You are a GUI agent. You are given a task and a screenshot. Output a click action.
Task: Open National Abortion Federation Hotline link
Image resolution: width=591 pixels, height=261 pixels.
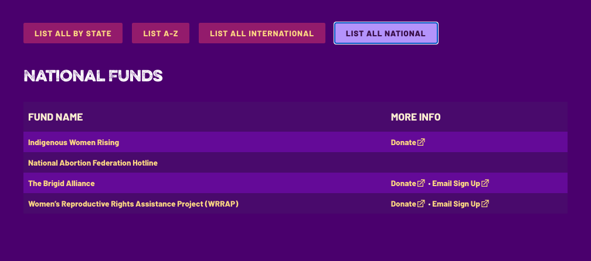pyautogui.click(x=93, y=163)
